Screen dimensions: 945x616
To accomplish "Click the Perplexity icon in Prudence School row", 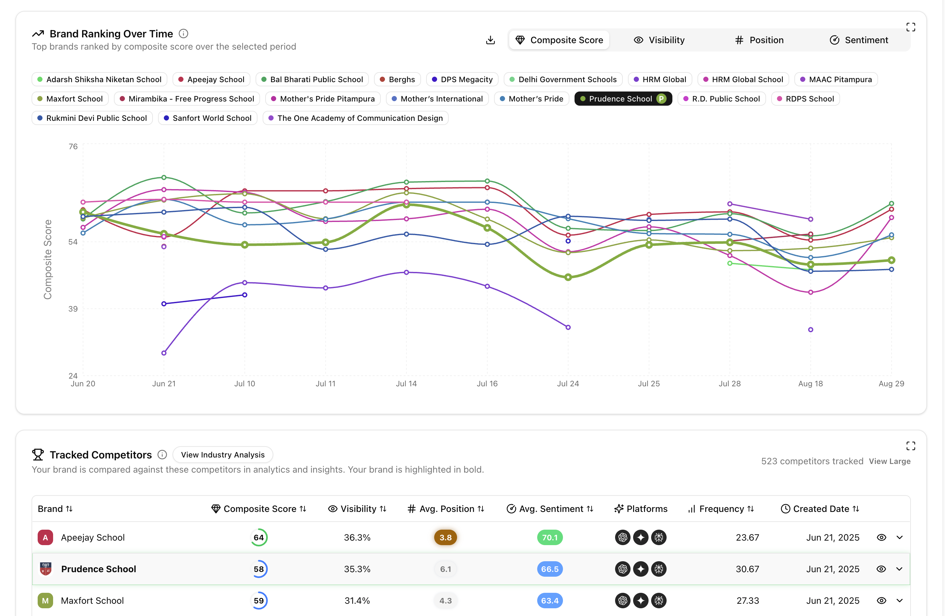I will tap(659, 569).
